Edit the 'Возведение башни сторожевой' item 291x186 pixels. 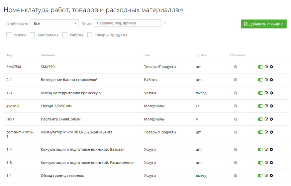(x=266, y=80)
